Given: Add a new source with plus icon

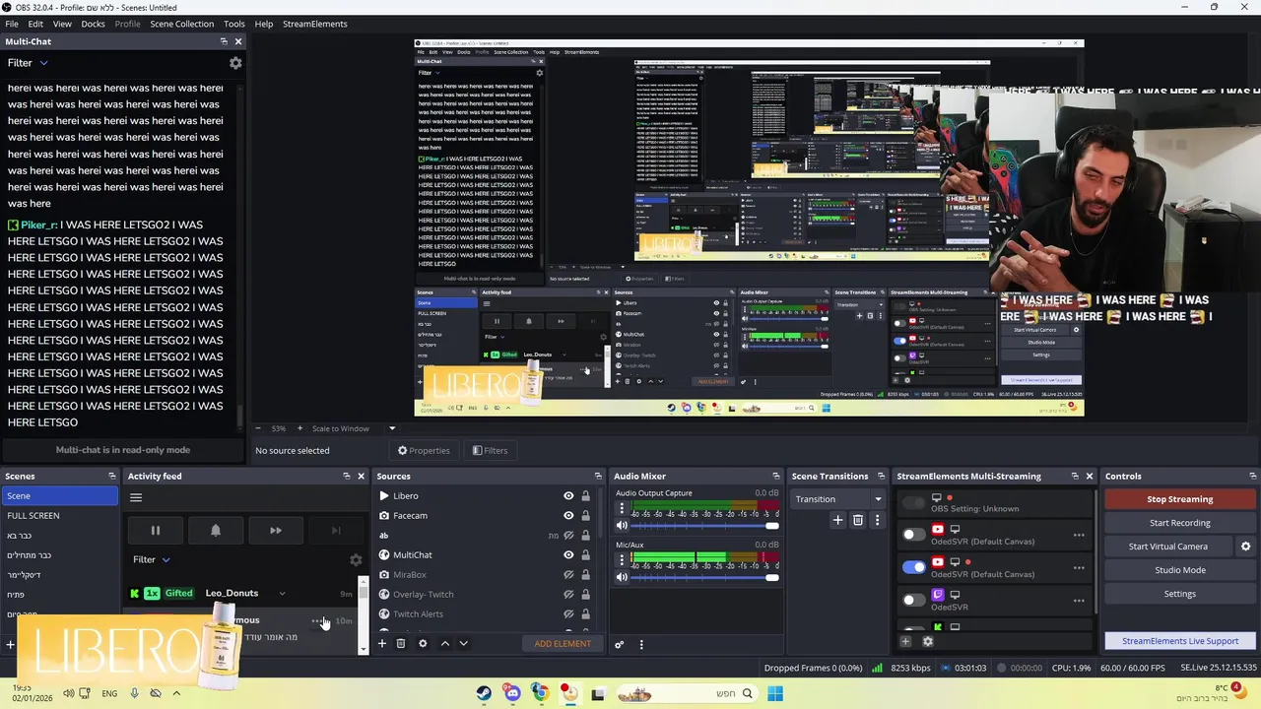Looking at the screenshot, I should point(382,644).
